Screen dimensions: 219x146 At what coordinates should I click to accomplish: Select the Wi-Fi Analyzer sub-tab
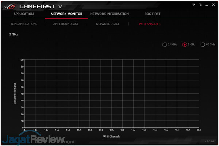coord(150,24)
